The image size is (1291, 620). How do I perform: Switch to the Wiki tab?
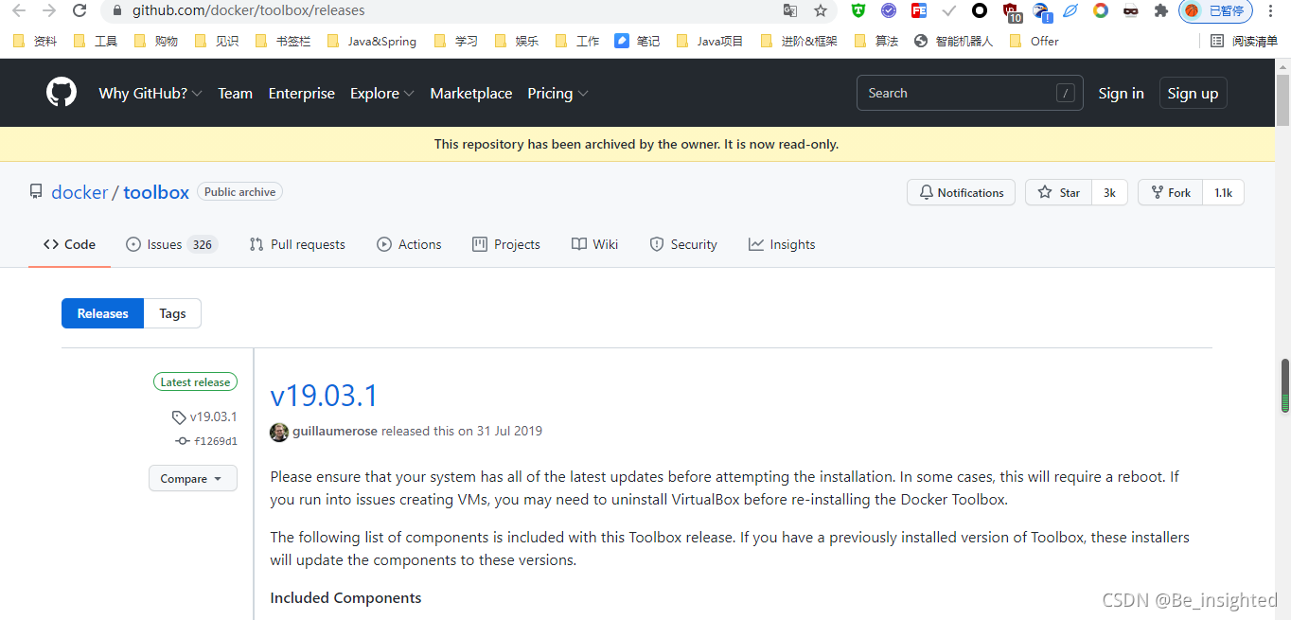595,244
